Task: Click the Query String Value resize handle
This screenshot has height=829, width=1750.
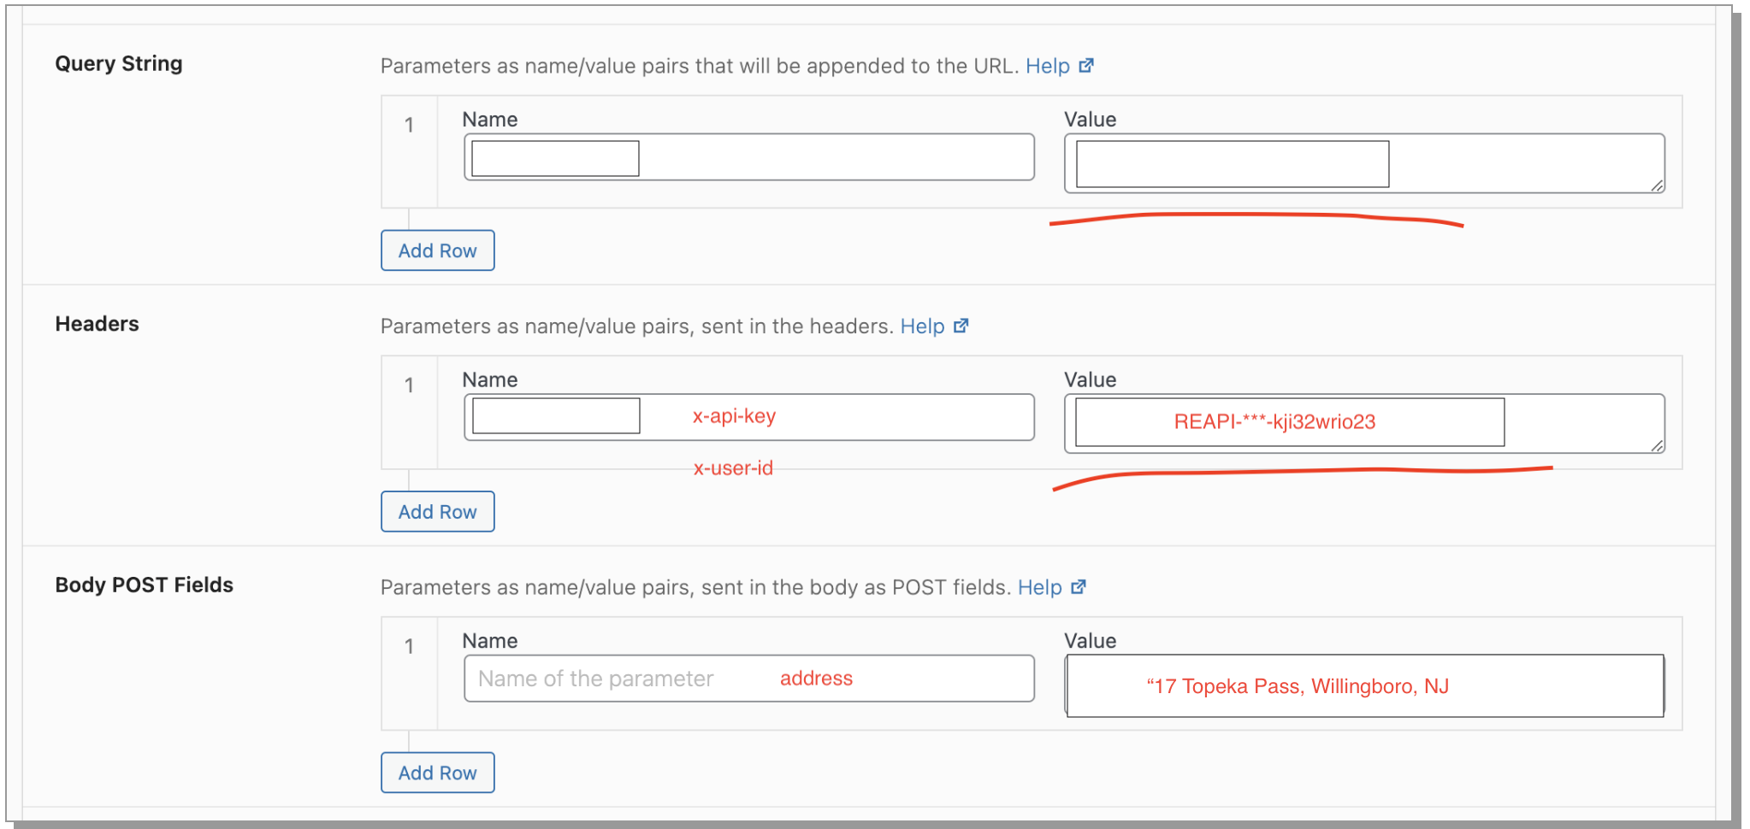Action: (x=1657, y=185)
